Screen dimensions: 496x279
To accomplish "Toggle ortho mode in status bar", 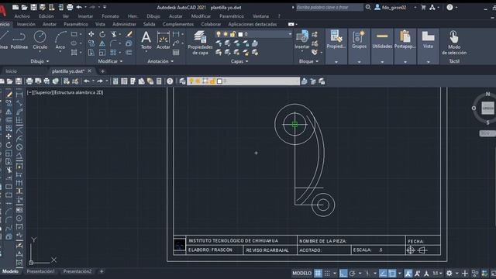I will coord(343,274).
